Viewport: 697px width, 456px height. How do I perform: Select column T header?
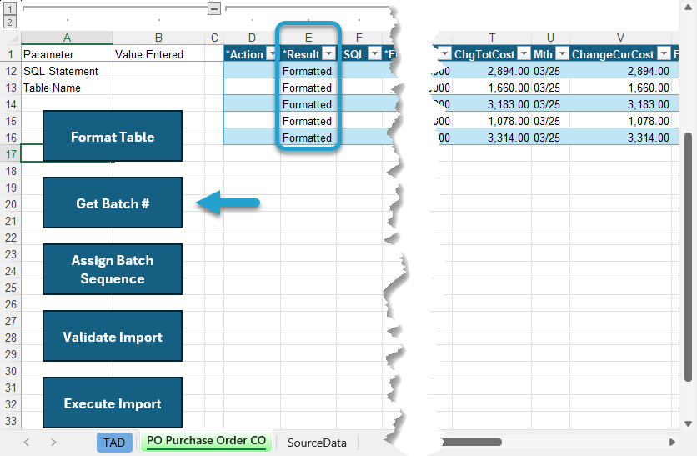pos(492,38)
